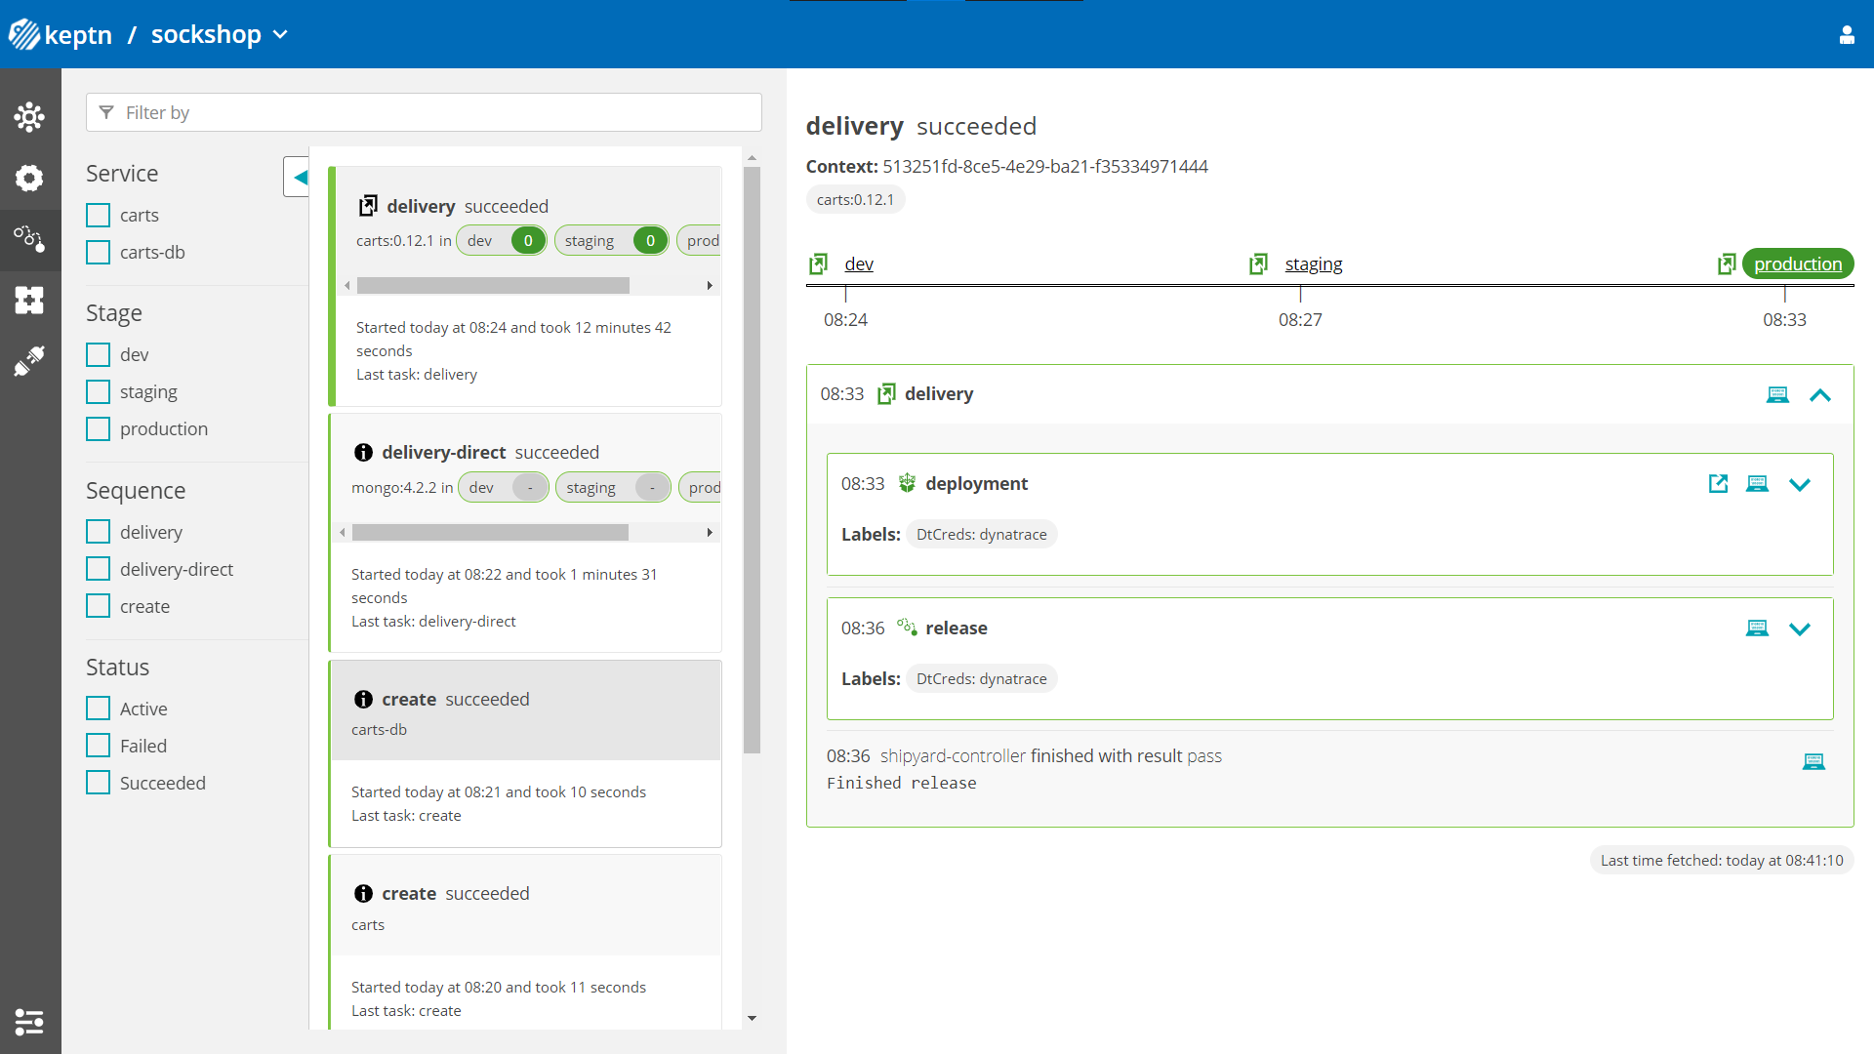Click the staging pill on delivery-direct card
Viewport: 1874px width, 1054px height.
613,487
